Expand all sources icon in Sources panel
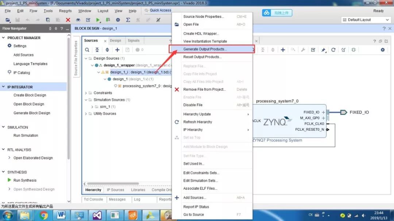 point(107,50)
